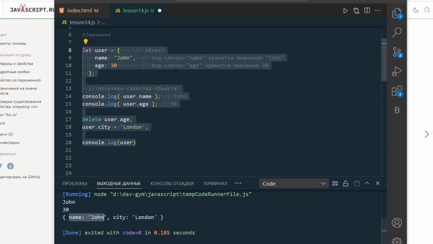Share via Twitter icon on website
433x244 pixels.
(1, 166)
